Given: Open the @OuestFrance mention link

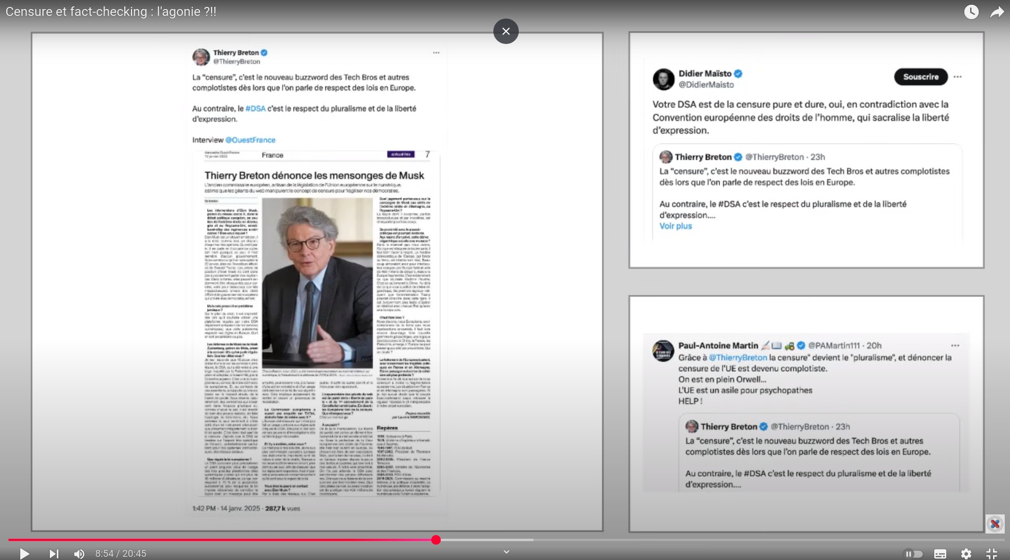Looking at the screenshot, I should click(250, 140).
